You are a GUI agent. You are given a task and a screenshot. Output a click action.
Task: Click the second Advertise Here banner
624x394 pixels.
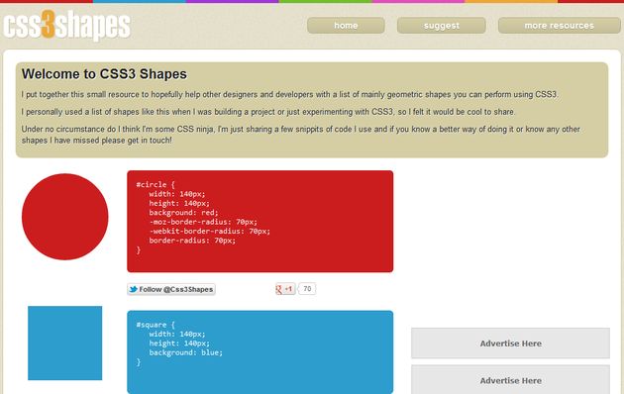pos(510,380)
